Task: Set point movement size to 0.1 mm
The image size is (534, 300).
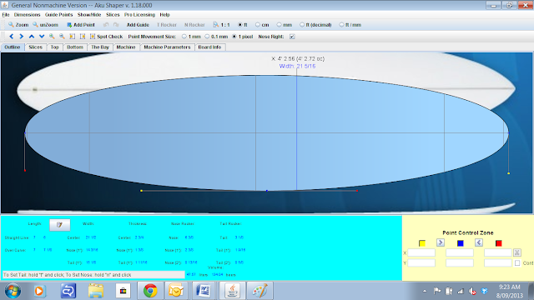Action: (x=207, y=37)
